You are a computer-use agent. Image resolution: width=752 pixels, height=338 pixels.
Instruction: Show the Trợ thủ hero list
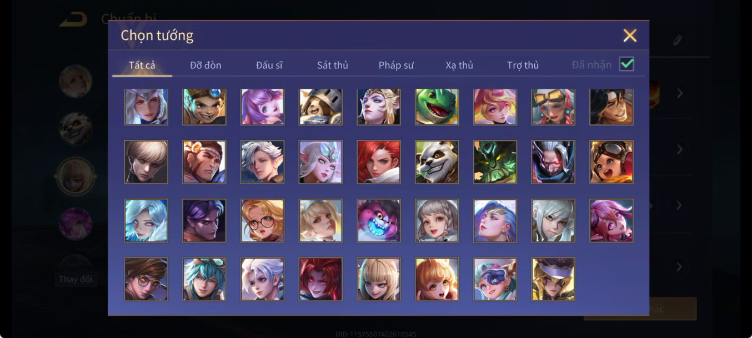point(523,65)
